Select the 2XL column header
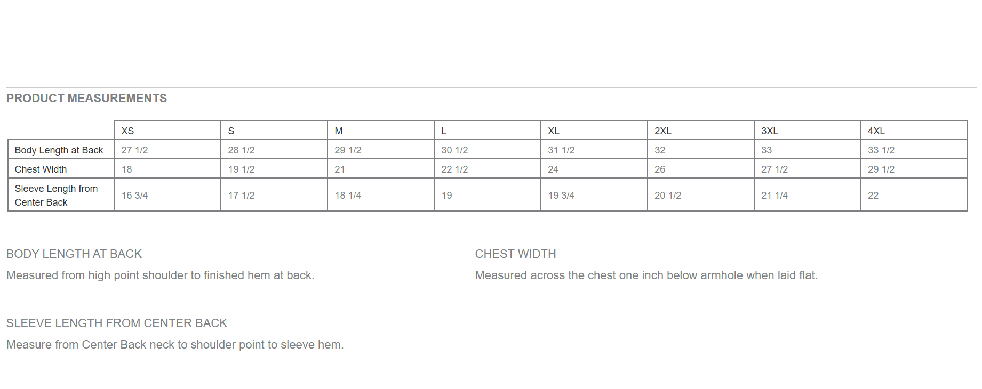The width and height of the screenshot is (982, 389). click(x=663, y=131)
